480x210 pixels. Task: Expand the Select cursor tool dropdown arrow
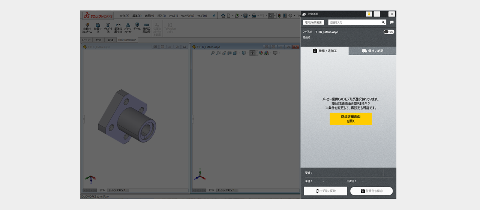click(275, 16)
